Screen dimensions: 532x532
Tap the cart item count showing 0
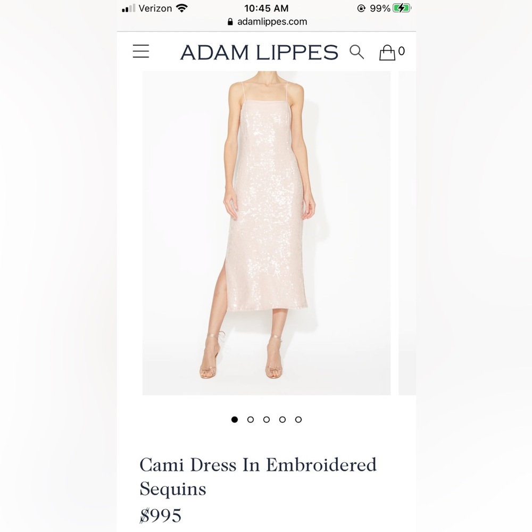[x=401, y=51]
